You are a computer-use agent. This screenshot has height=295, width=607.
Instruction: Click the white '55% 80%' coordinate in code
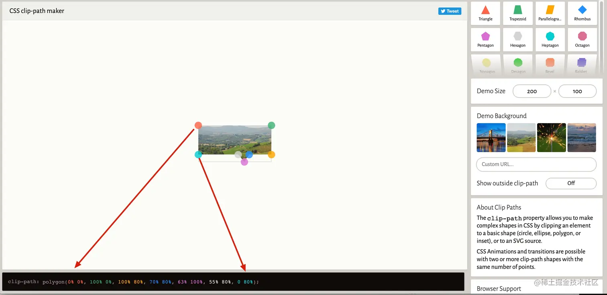tap(220, 282)
